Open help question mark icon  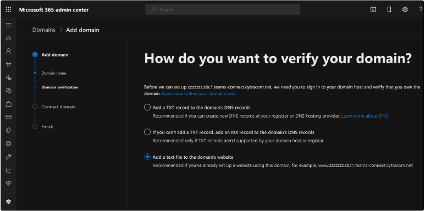(x=421, y=9)
